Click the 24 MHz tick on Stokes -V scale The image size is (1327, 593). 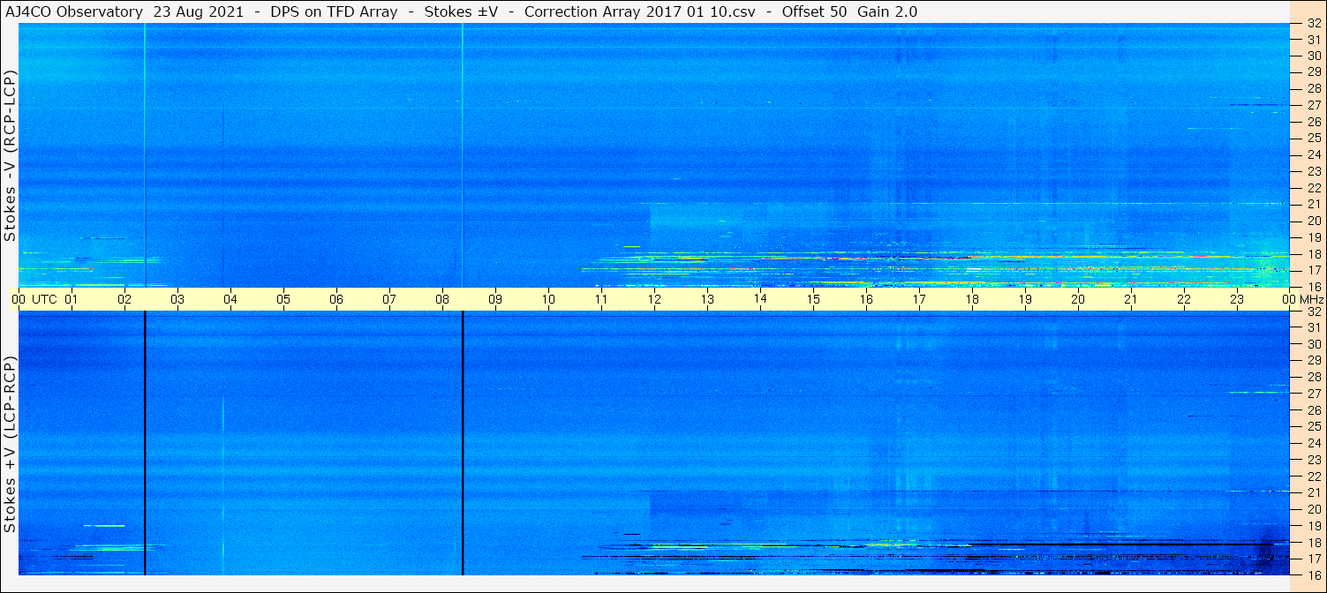tap(1313, 154)
